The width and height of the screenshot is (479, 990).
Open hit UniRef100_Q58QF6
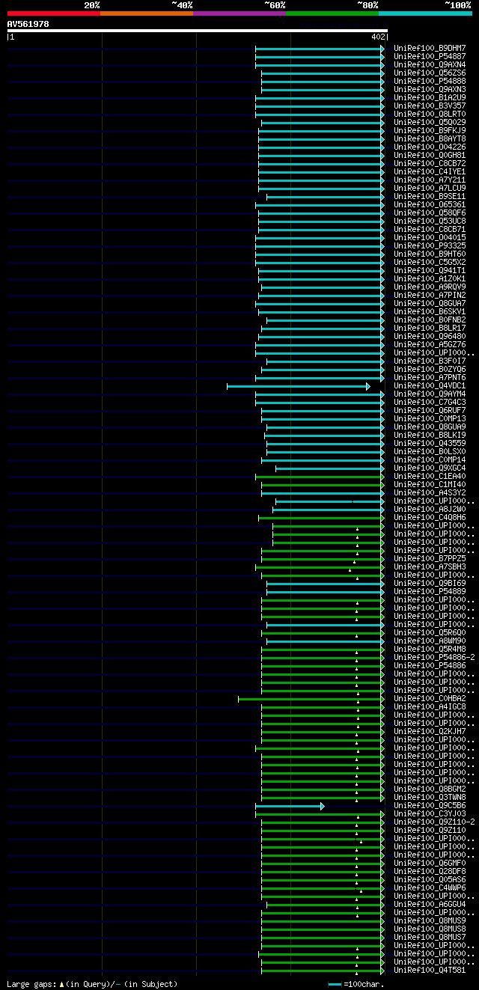430,213
